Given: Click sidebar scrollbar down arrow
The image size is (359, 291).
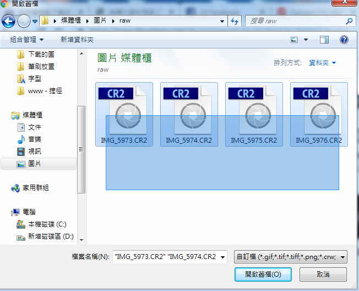Looking at the screenshot, I should click(x=81, y=240).
